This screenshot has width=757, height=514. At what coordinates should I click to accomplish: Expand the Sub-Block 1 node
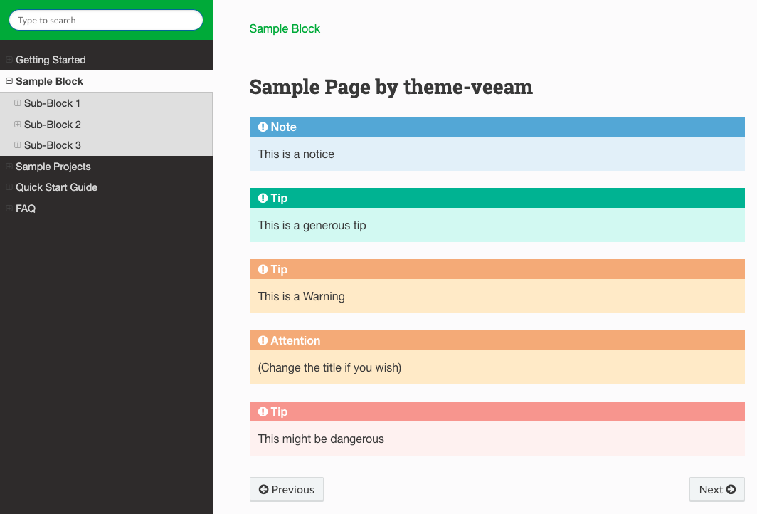coord(17,103)
